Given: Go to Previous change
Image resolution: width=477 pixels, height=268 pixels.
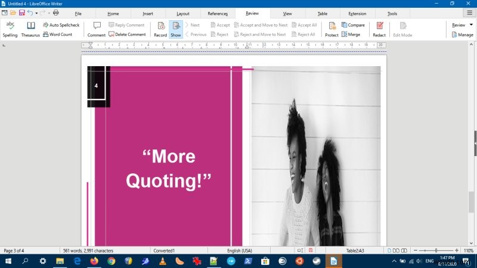Looking at the screenshot, I should (x=196, y=35).
